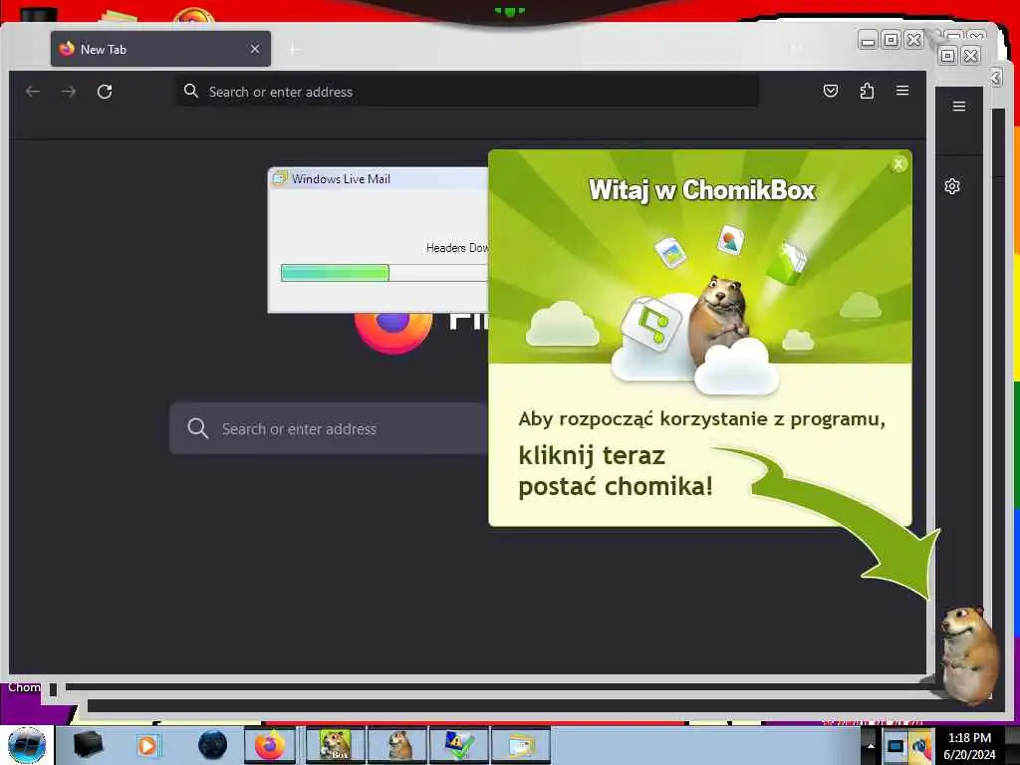Click the new tab page search box

pyautogui.click(x=329, y=428)
